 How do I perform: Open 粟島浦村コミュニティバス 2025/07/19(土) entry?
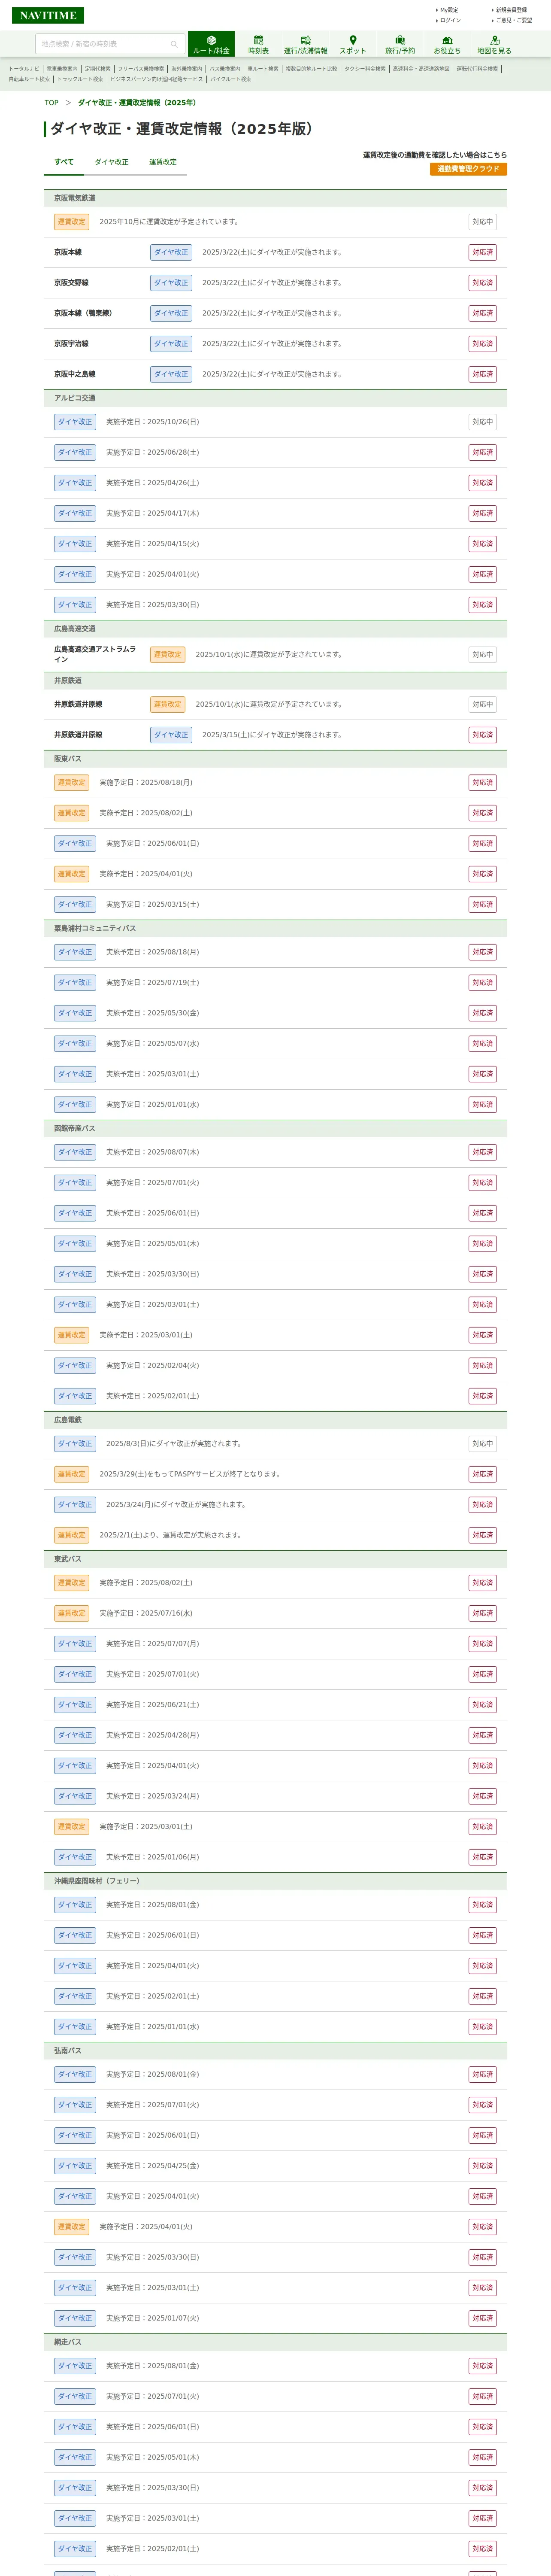(x=275, y=983)
